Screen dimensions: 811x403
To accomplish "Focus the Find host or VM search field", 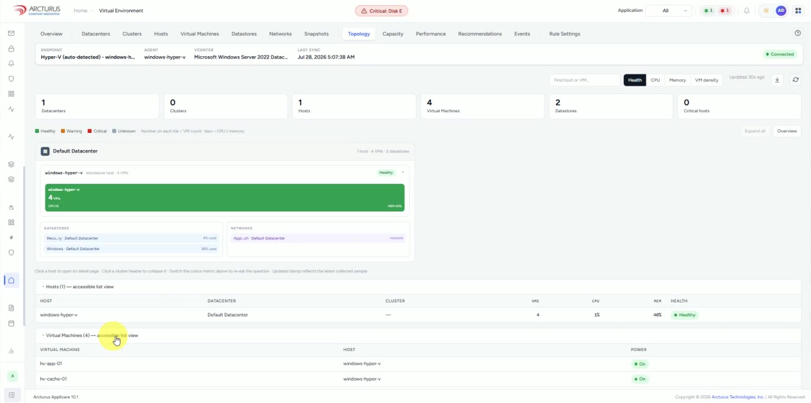I will point(584,80).
